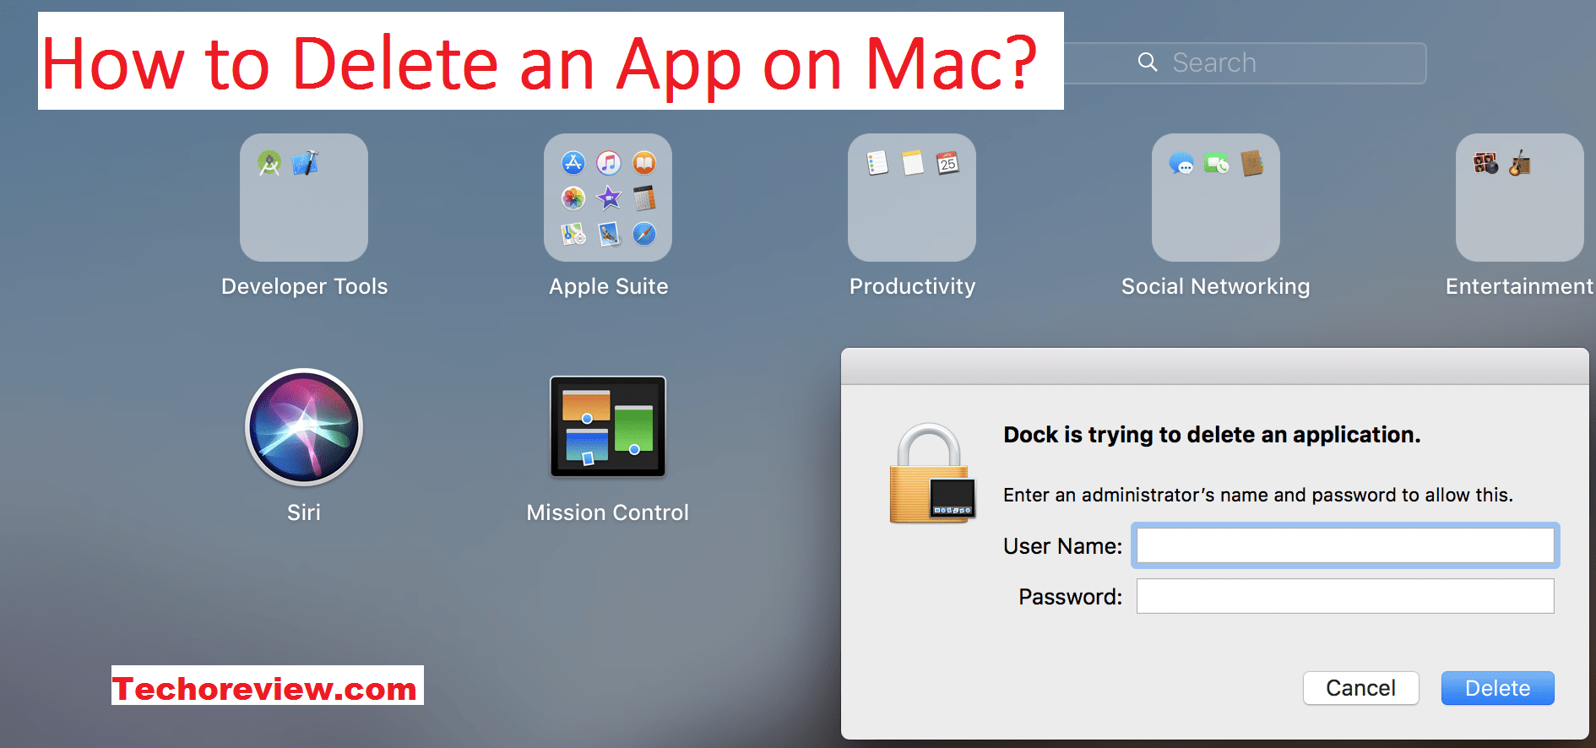Click the Calendar icon in Productivity folder

pos(947,163)
